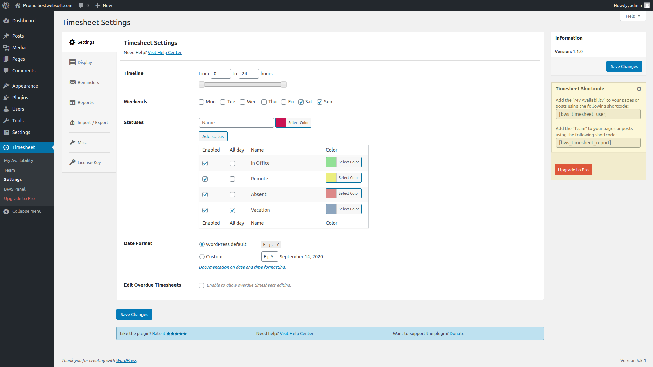Check the Mon weekend checkbox

click(201, 102)
